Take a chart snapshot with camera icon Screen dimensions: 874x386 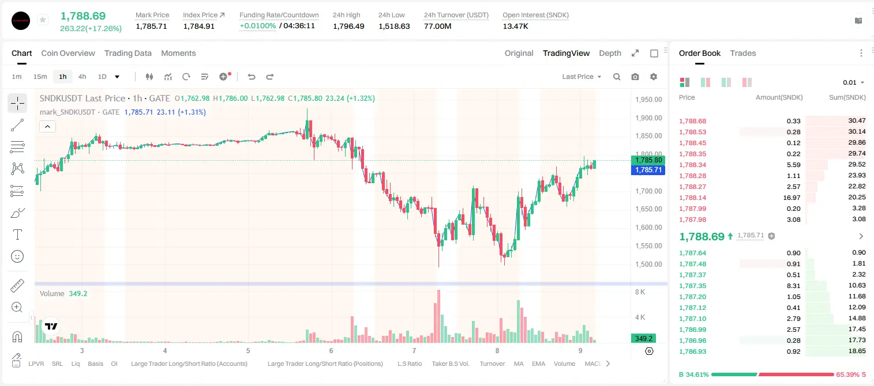635,77
